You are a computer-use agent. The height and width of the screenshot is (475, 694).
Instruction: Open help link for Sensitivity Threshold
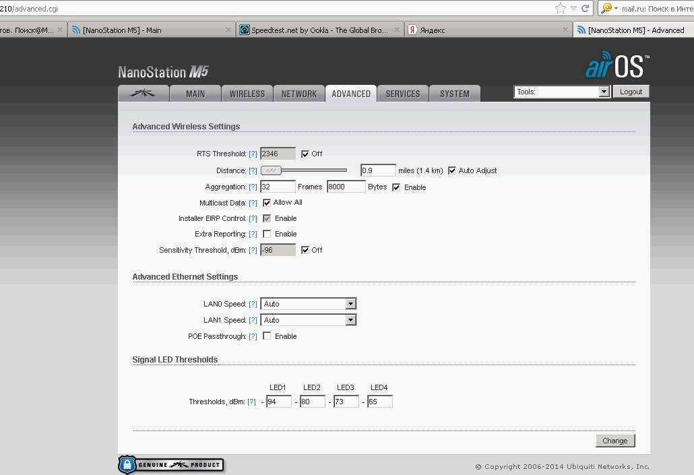[253, 250]
